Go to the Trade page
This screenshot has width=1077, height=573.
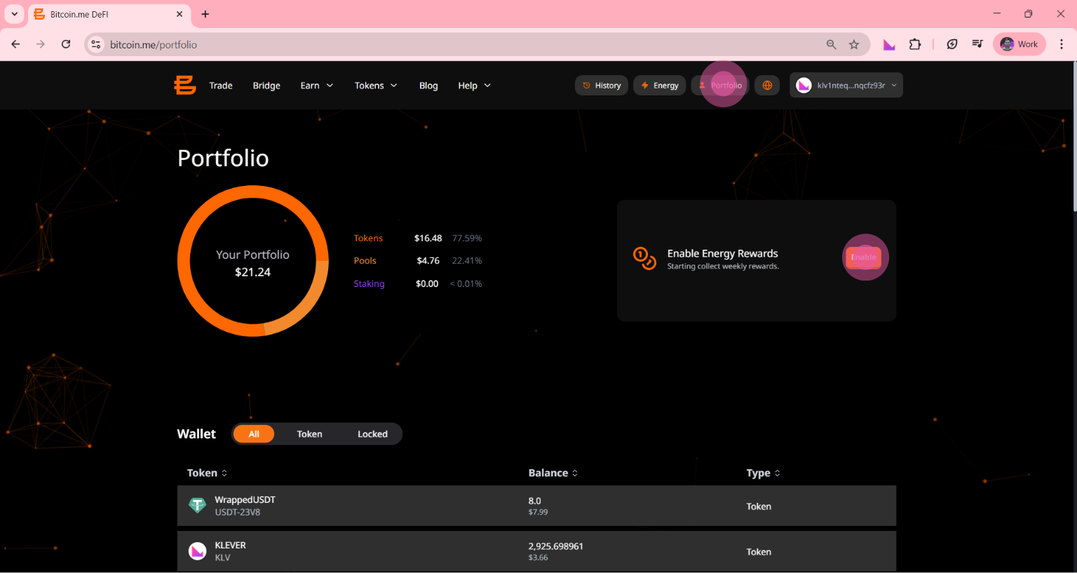click(221, 86)
